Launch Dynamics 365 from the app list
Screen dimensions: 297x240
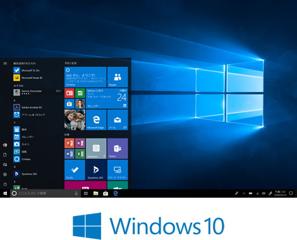(x=25, y=174)
